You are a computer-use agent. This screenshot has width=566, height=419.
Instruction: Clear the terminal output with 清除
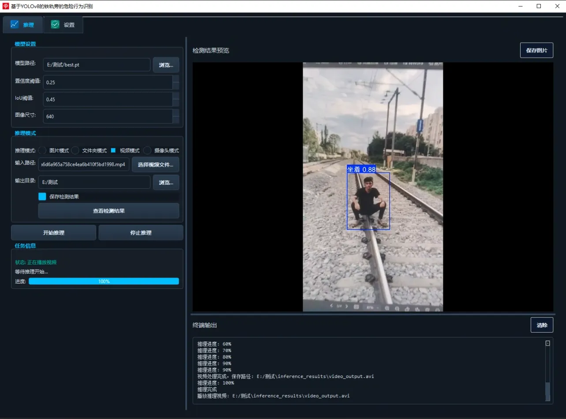tap(542, 325)
